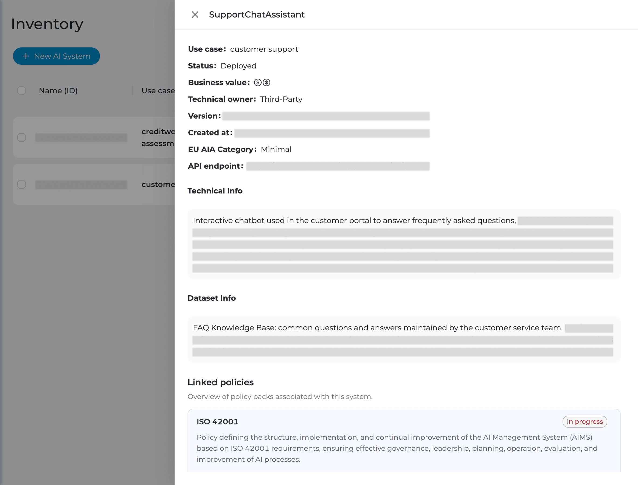The width and height of the screenshot is (638, 485).
Task: Click the second dollar icon in Business value
Action: click(266, 82)
